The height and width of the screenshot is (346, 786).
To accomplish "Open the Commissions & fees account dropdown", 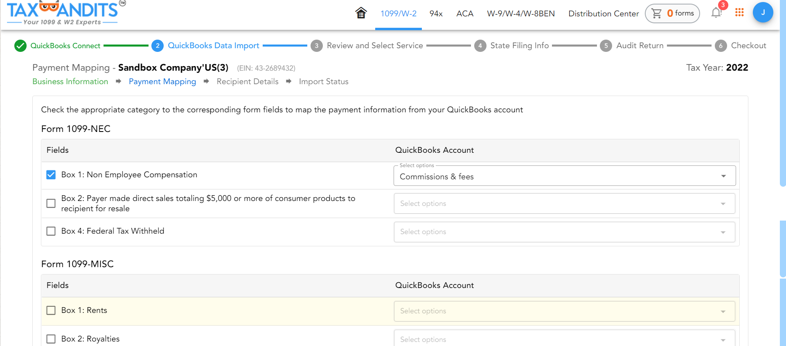I will click(565, 176).
